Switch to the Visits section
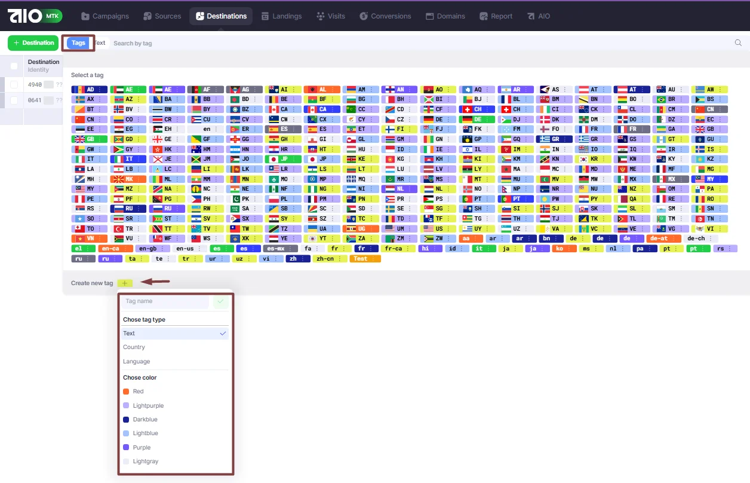The width and height of the screenshot is (750, 483). click(x=331, y=16)
